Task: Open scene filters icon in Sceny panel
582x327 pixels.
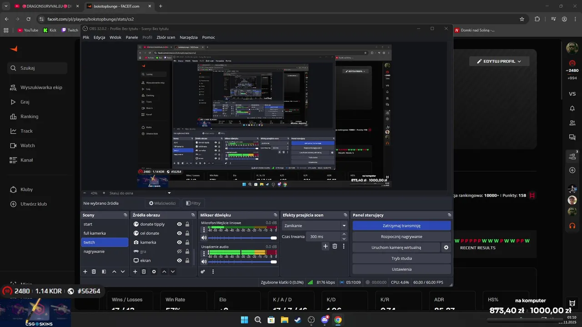Action: click(x=104, y=272)
